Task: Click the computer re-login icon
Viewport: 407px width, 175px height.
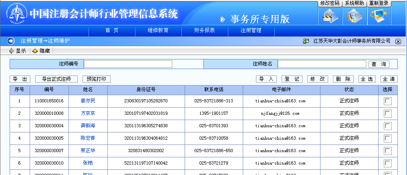Action: pos(379,16)
